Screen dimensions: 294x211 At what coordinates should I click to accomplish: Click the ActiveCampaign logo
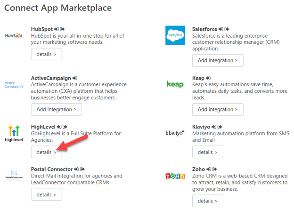14,84
